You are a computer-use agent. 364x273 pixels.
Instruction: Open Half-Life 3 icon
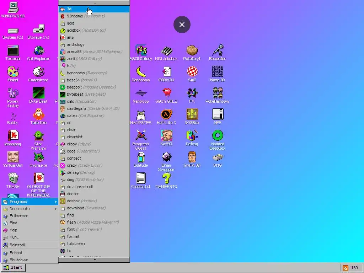(166, 117)
